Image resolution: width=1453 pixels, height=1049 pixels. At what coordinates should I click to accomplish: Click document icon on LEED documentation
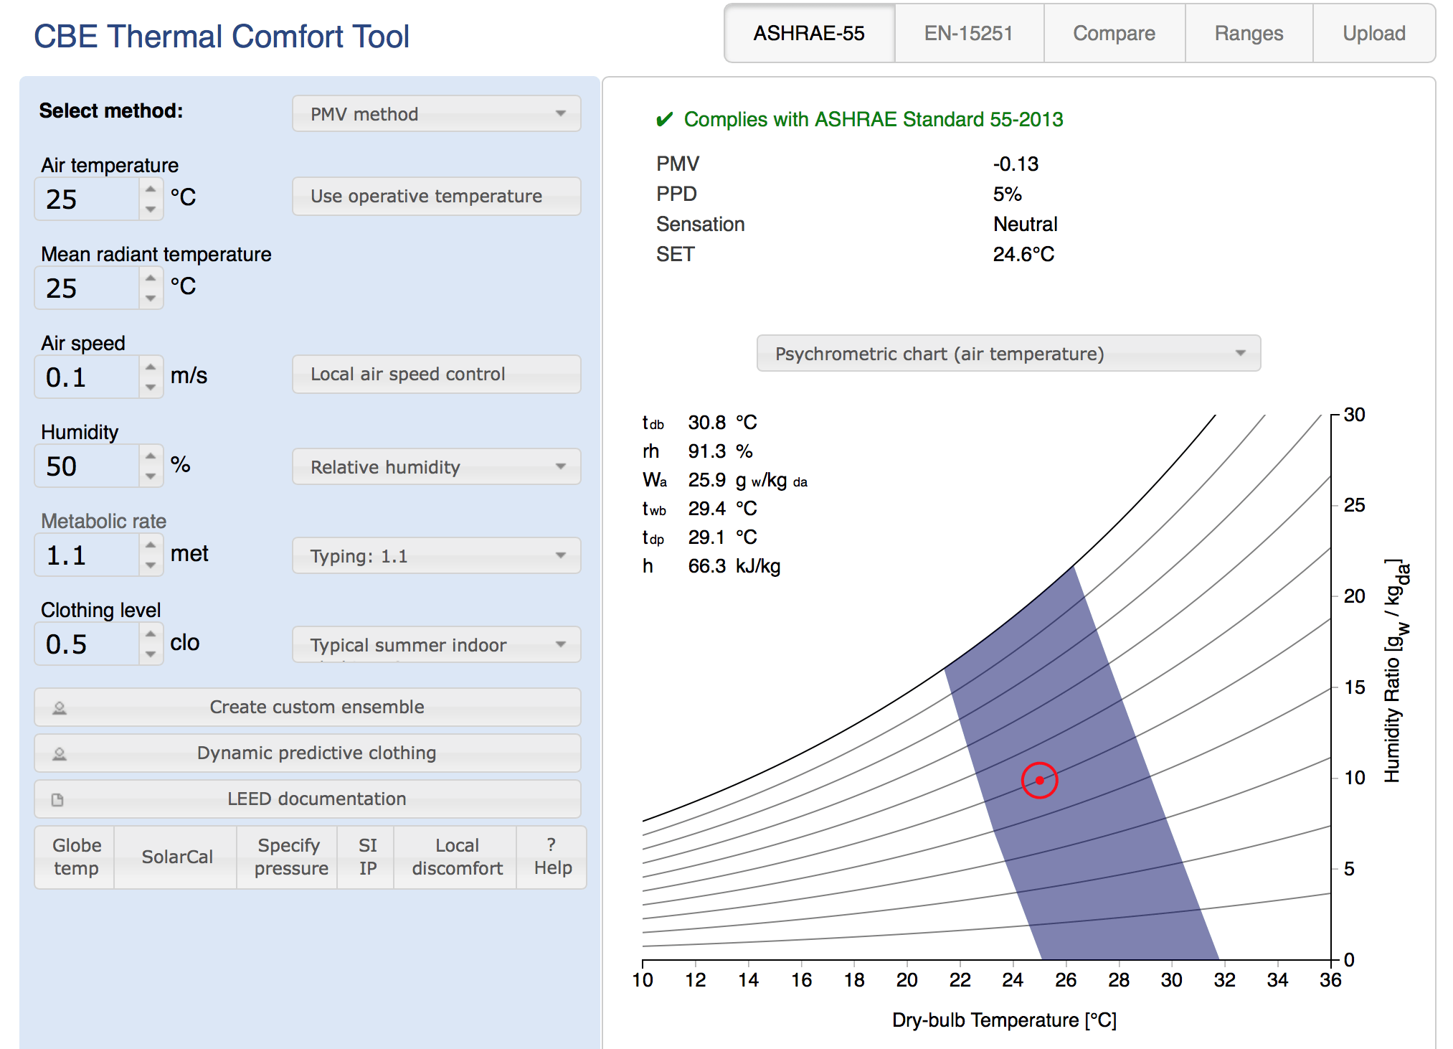click(x=58, y=800)
